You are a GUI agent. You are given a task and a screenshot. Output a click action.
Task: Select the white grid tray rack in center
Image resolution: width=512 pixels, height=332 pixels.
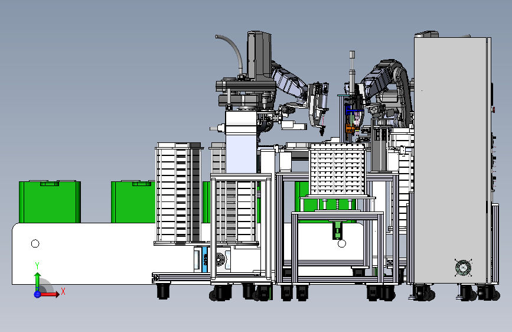click(x=337, y=169)
